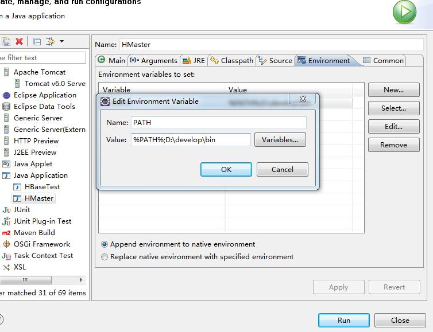
Task: Open the filter launch configurations icon
Action: (x=51, y=41)
